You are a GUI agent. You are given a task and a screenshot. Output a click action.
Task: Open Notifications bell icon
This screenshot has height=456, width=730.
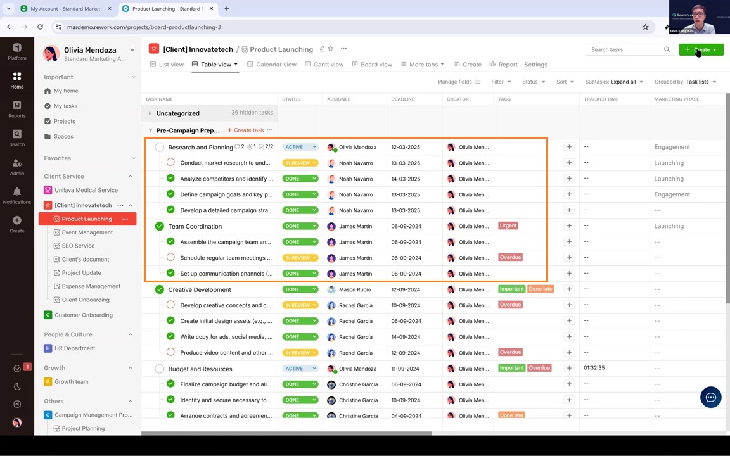(x=16, y=196)
